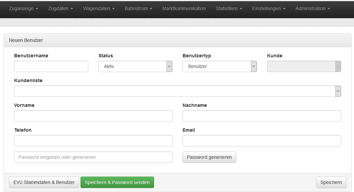Click the Kunde label

[x=274, y=56]
